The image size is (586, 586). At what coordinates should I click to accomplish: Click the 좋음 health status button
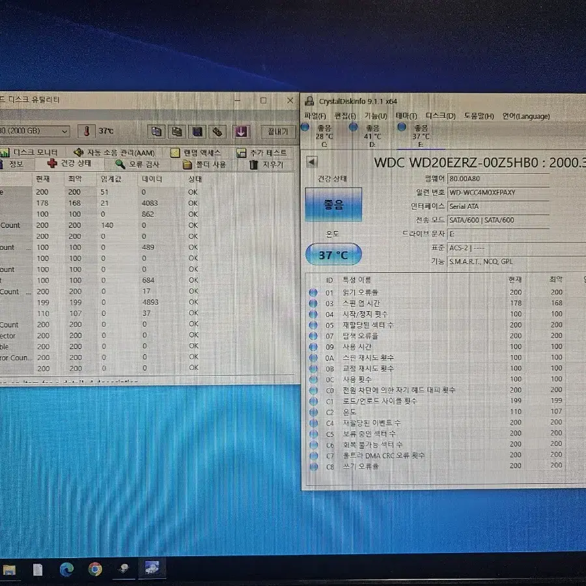coord(333,204)
